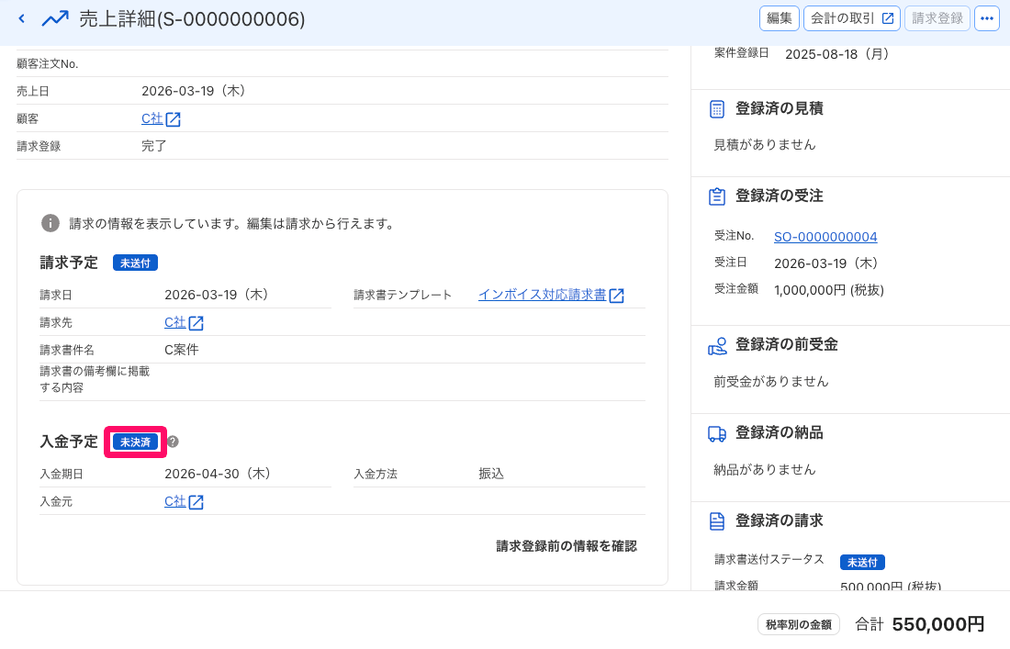
Task: Click the 納品がありません text
Action: (765, 470)
